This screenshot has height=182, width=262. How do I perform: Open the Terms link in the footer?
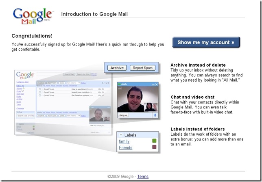(x=143, y=176)
